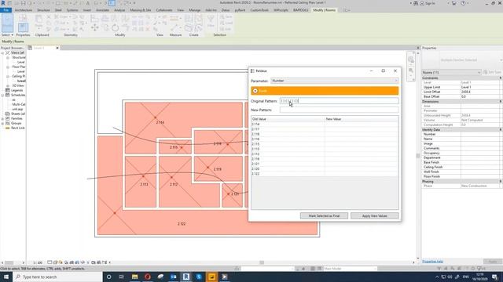Collapse the Schedules tree node

coord(2,96)
